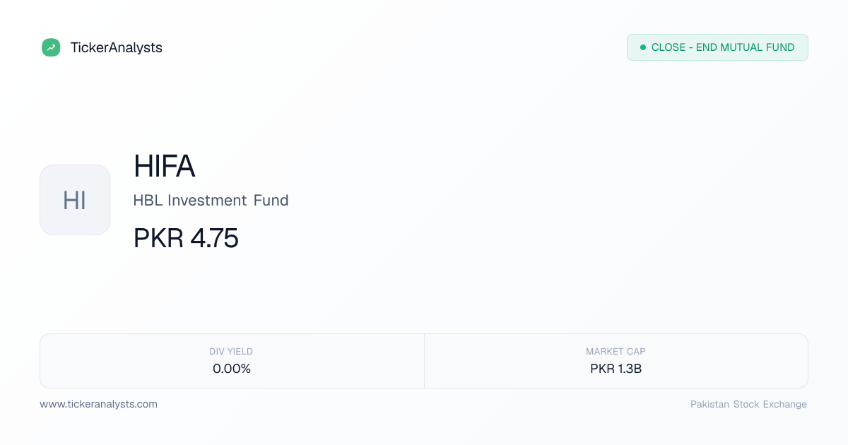Click the DIV YIELD label

point(231,351)
